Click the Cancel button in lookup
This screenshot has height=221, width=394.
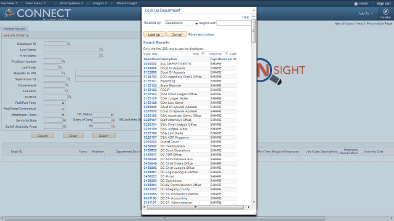[x=177, y=34]
